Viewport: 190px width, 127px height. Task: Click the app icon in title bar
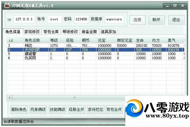coord(7,5)
